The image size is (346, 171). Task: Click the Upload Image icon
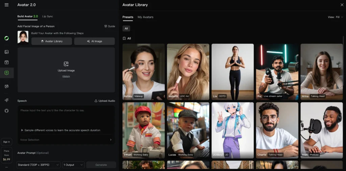[x=66, y=64]
